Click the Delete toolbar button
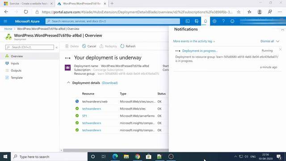Image resolution: width=286 pixels, height=161 pixels. click(x=72, y=46)
